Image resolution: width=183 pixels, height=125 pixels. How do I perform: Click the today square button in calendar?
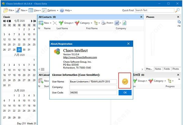[10, 21]
